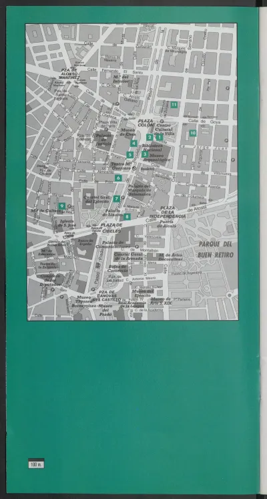Image resolution: width=267 pixels, height=499 pixels.
Task: Click map marker number 7
Action: click(116, 198)
